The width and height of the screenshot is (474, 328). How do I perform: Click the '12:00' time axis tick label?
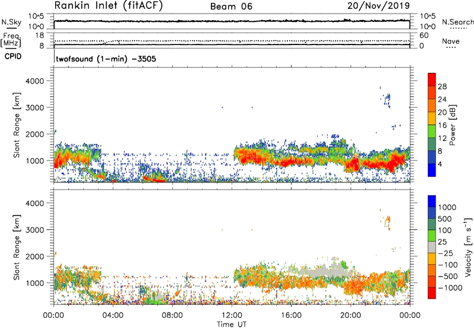232,316
